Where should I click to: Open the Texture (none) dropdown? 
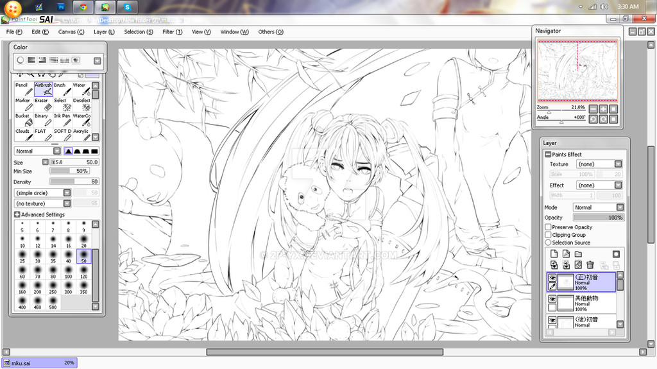pyautogui.click(x=618, y=164)
